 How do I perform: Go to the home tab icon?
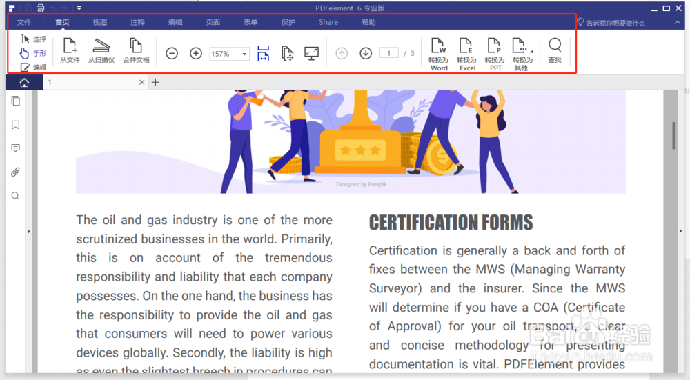pos(24,82)
